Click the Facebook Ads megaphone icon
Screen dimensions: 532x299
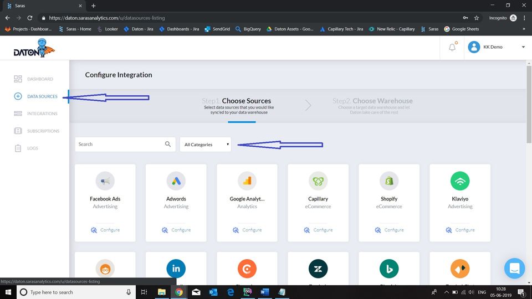(x=105, y=181)
